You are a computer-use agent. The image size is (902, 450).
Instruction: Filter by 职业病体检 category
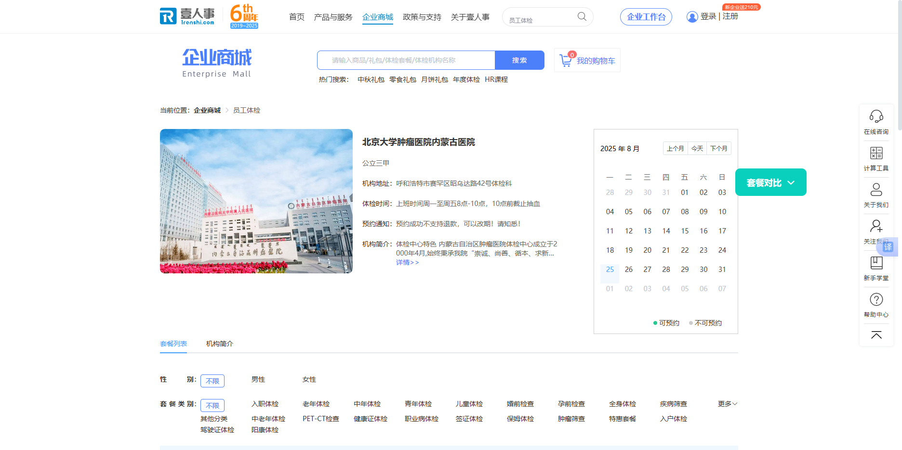pyautogui.click(x=422, y=419)
